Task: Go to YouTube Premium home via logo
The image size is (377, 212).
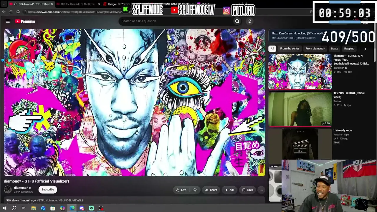Action: [25, 21]
